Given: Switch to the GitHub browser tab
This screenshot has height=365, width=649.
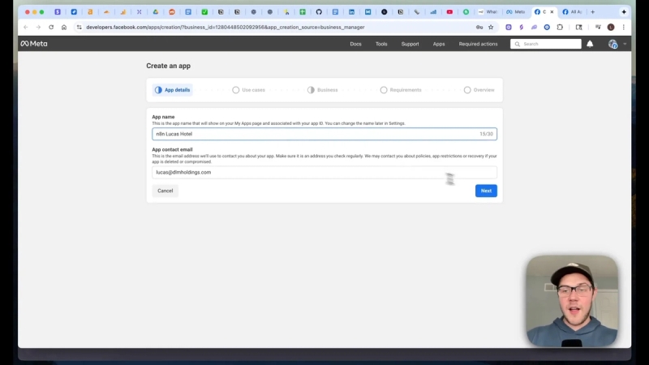Looking at the screenshot, I should tap(319, 12).
